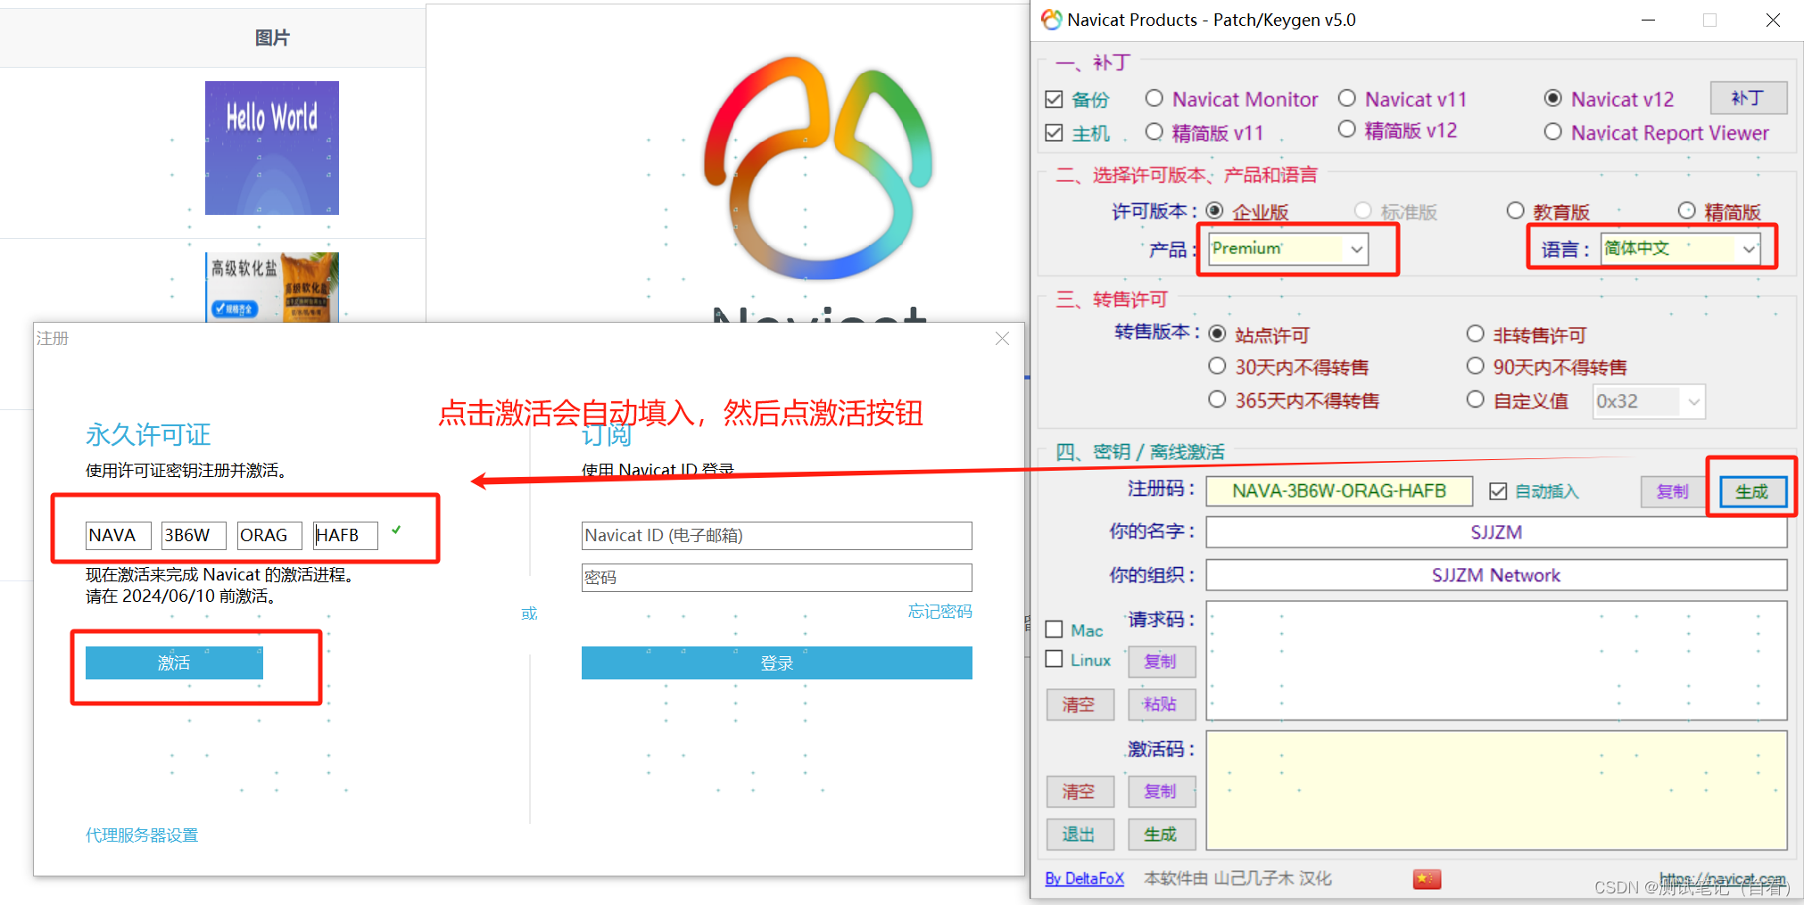This screenshot has height=905, width=1804.
Task: Toggle the 备份 backup checkbox
Action: 1055,99
